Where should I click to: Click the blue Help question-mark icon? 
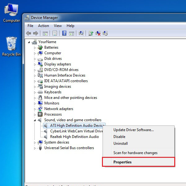pos(64,33)
